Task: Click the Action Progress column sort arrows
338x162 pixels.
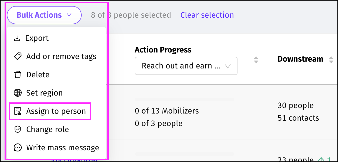Action: [256, 60]
